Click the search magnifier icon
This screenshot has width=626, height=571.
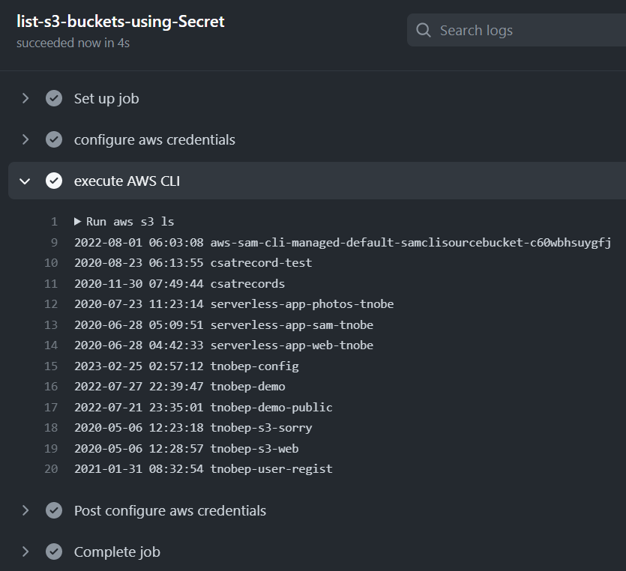[x=424, y=31]
